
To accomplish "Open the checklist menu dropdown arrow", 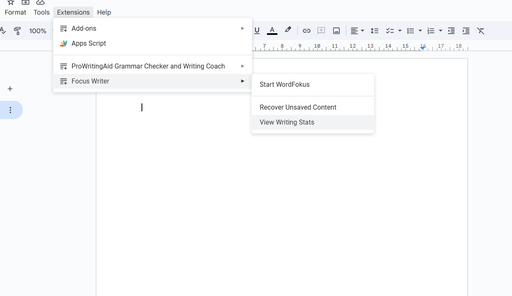I will pyautogui.click(x=400, y=31).
